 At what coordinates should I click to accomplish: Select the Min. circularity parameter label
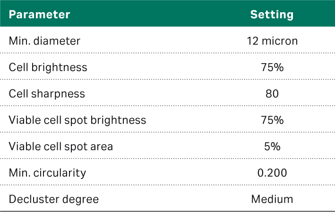click(47, 173)
